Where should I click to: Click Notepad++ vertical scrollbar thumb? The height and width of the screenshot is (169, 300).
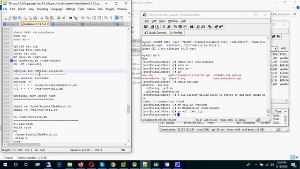click(x=128, y=108)
